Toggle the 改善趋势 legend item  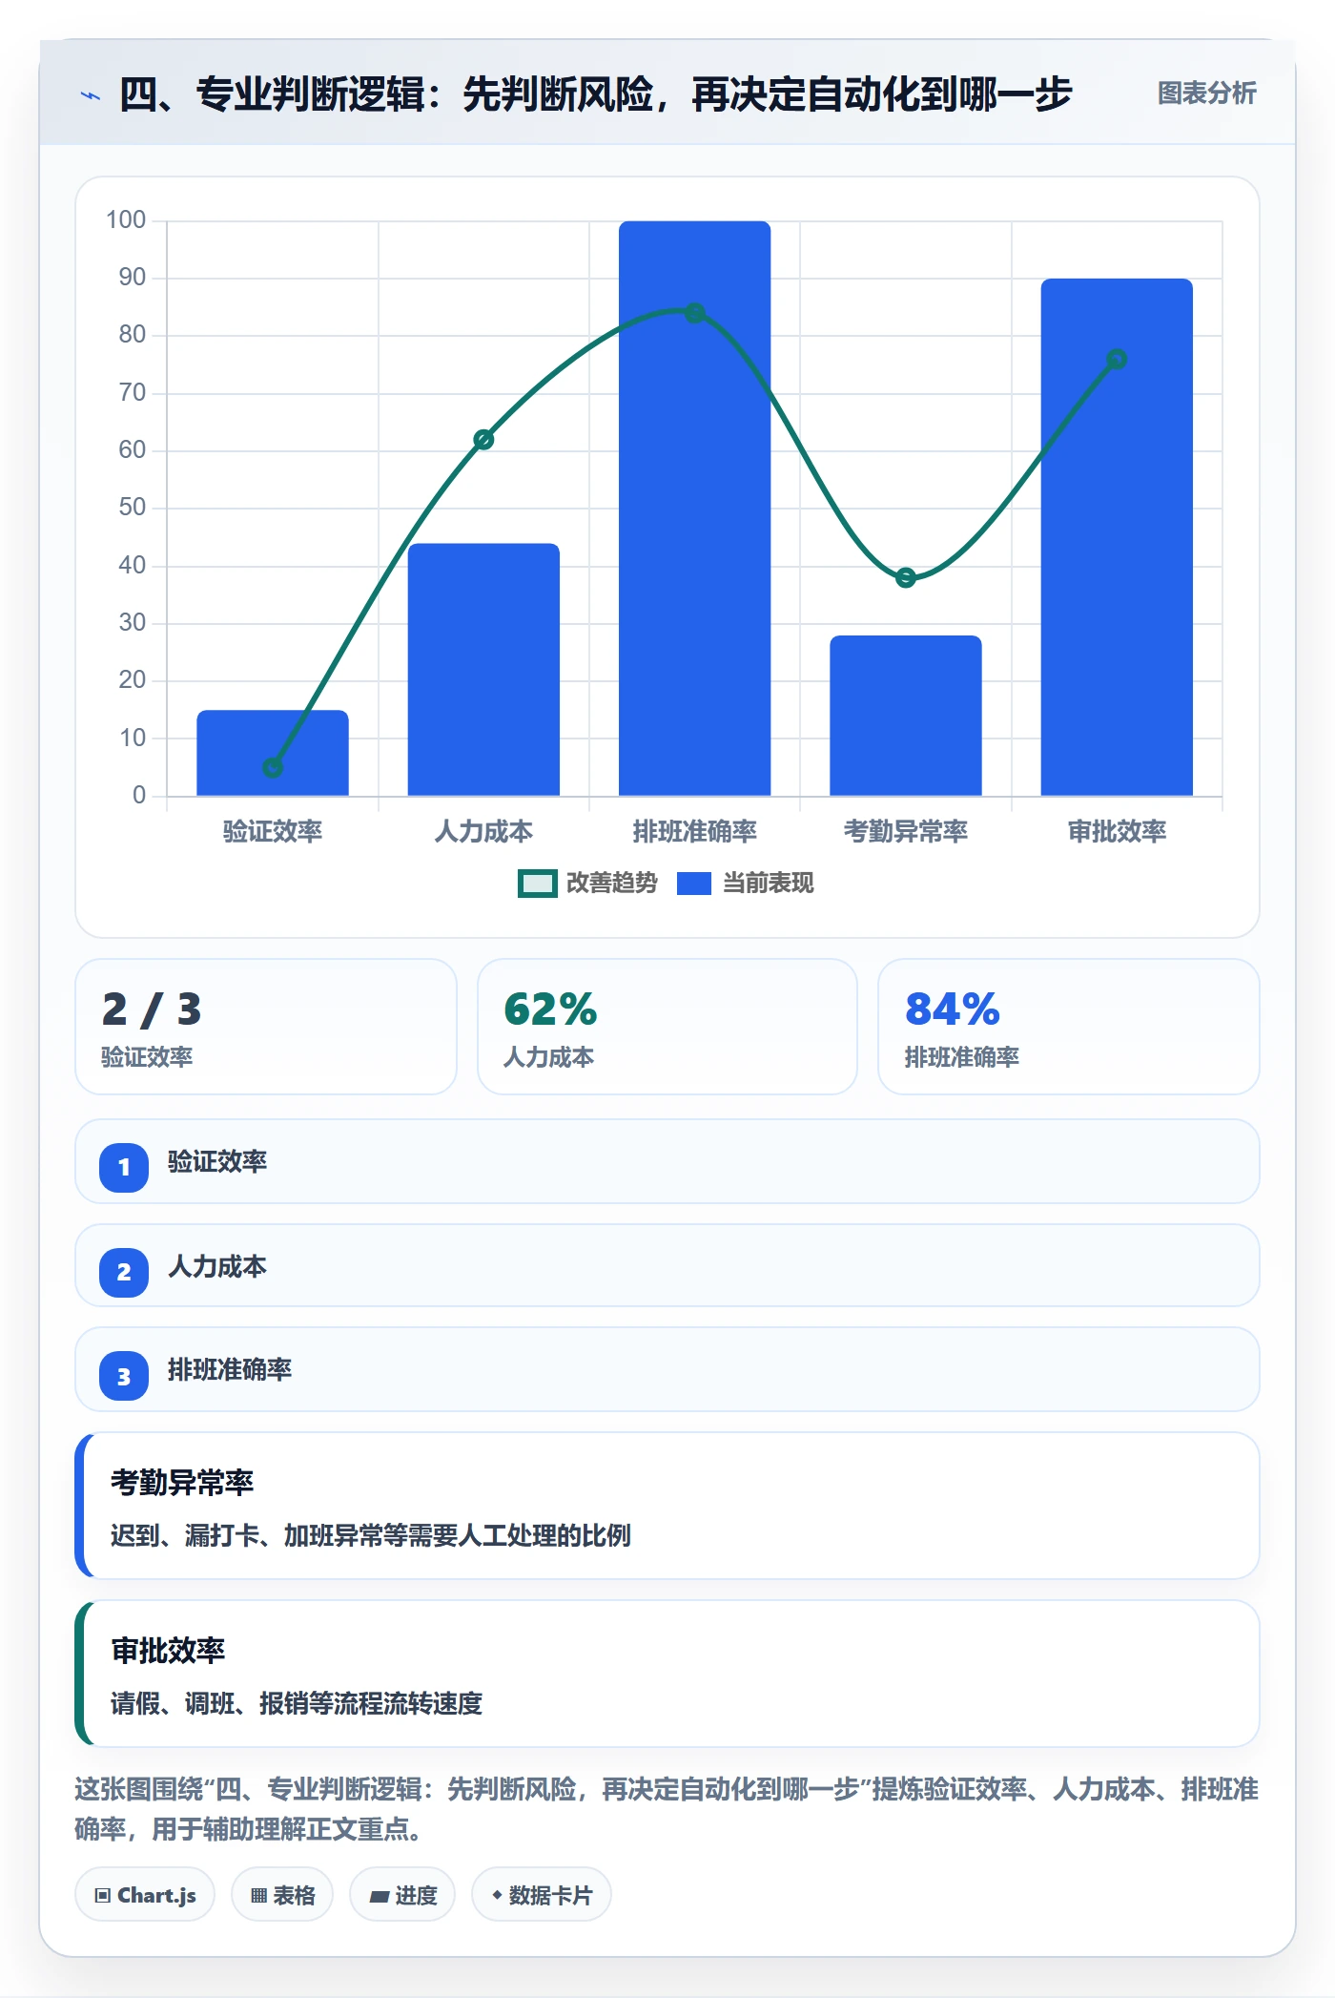(x=587, y=884)
